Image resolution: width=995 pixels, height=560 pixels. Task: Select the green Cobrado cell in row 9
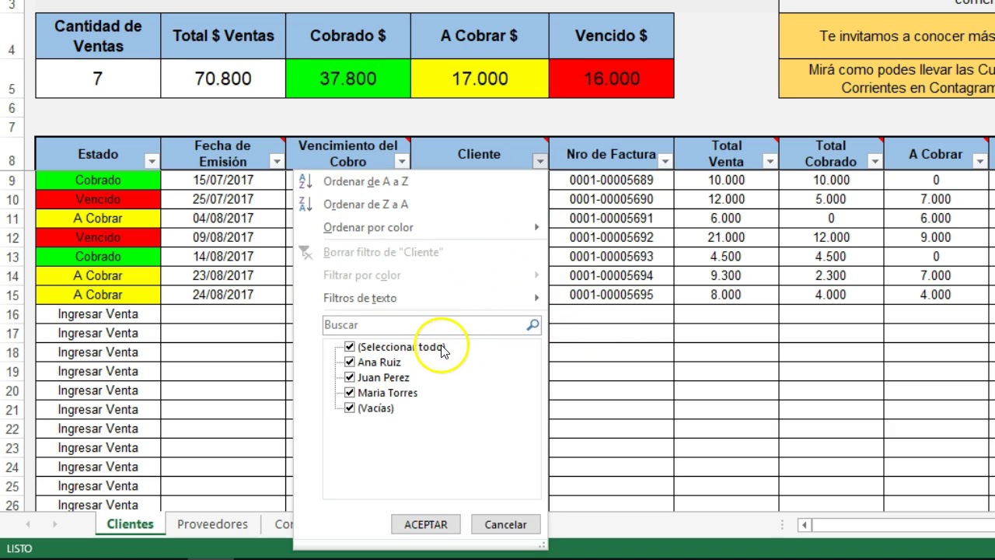click(x=98, y=180)
